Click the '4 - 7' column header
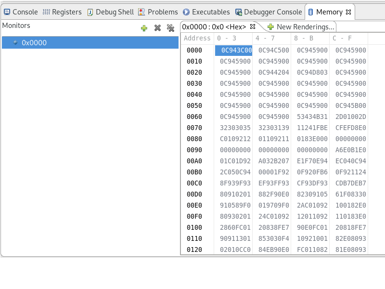Screen dimensions: 385x289 pyautogui.click(x=271, y=38)
